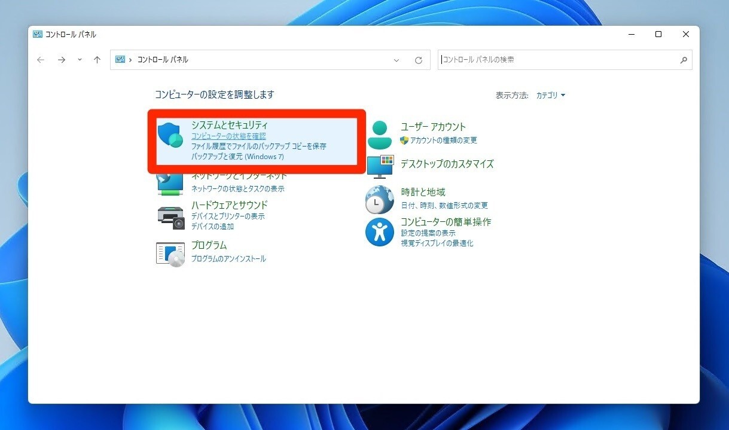Image resolution: width=729 pixels, height=430 pixels.
Task: Open the recent locations dropdown arrow
Action: [x=80, y=60]
